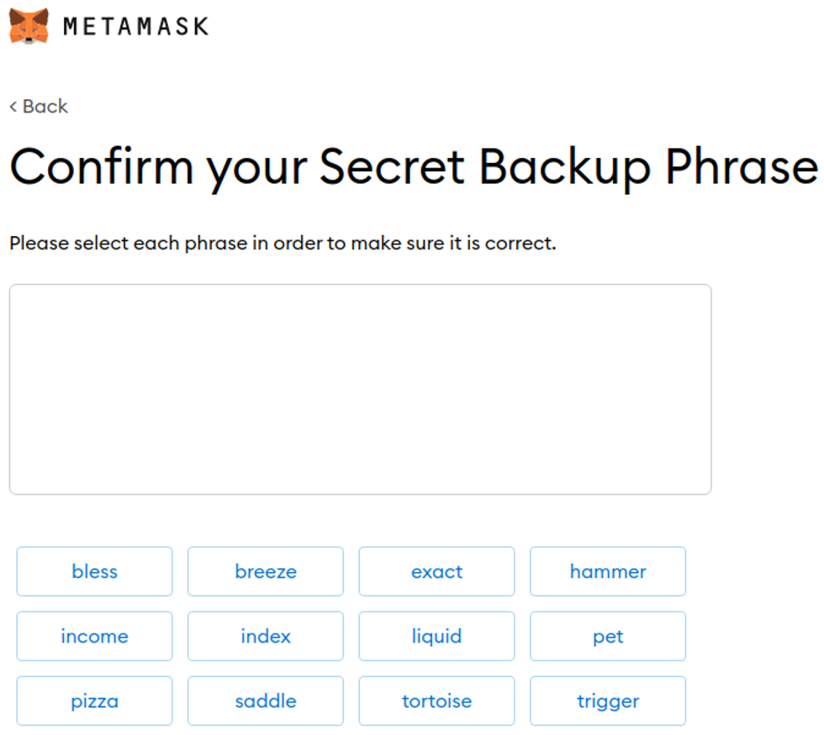Select the "liquid" word button
Screen dimensions: 824x735
coord(436,636)
